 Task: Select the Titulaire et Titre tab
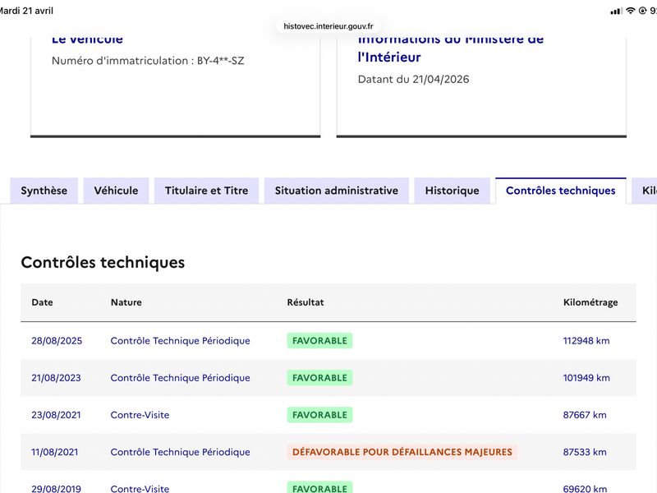(x=207, y=191)
